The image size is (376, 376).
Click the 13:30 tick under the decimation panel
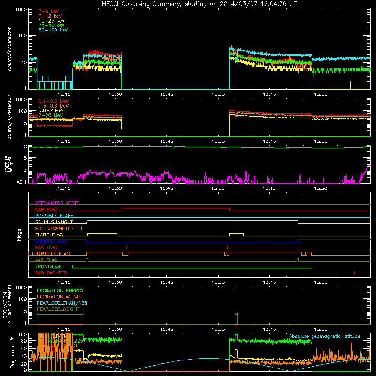click(x=321, y=329)
